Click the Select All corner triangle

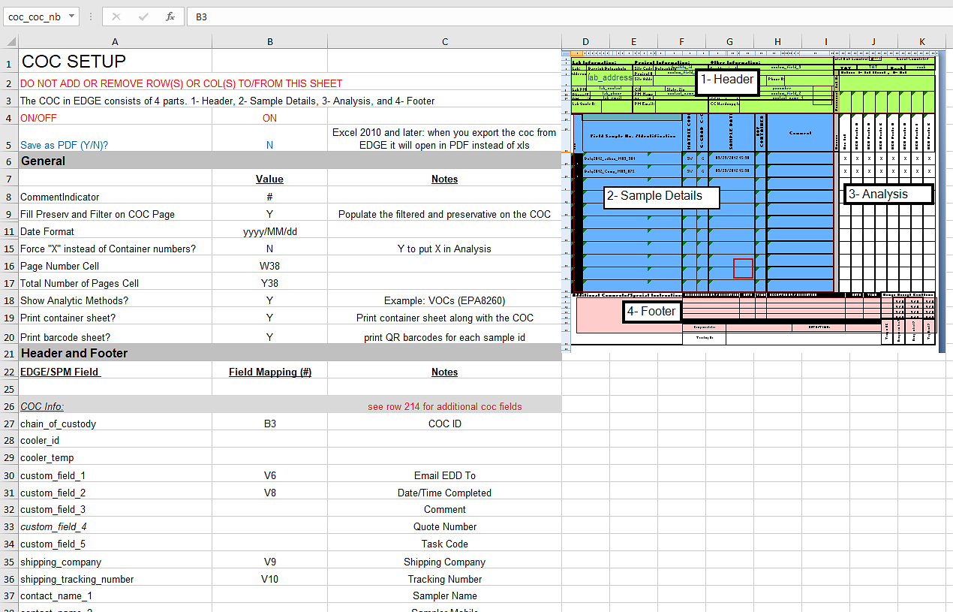pyautogui.click(x=10, y=42)
